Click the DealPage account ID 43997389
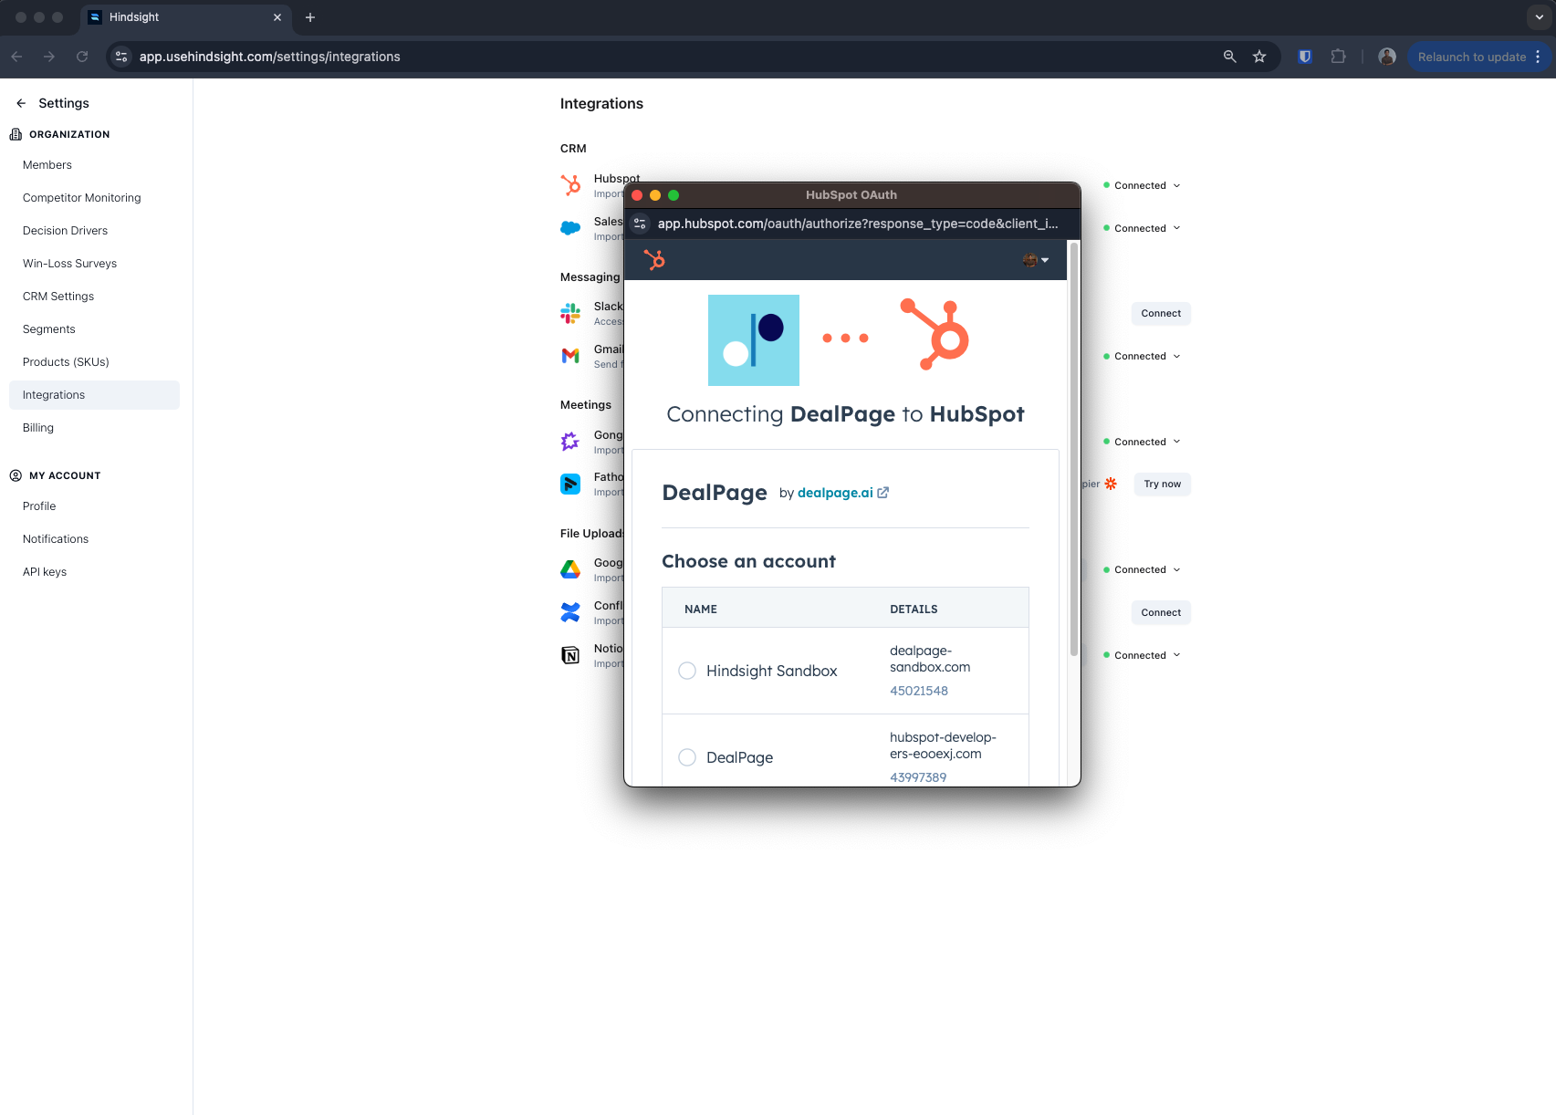The image size is (1556, 1115). click(x=918, y=777)
